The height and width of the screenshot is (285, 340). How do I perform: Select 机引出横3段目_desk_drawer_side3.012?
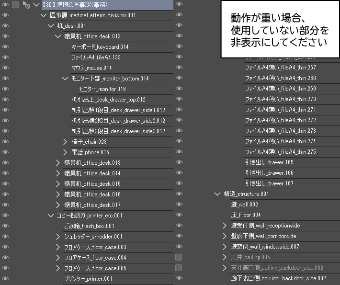click(122, 131)
